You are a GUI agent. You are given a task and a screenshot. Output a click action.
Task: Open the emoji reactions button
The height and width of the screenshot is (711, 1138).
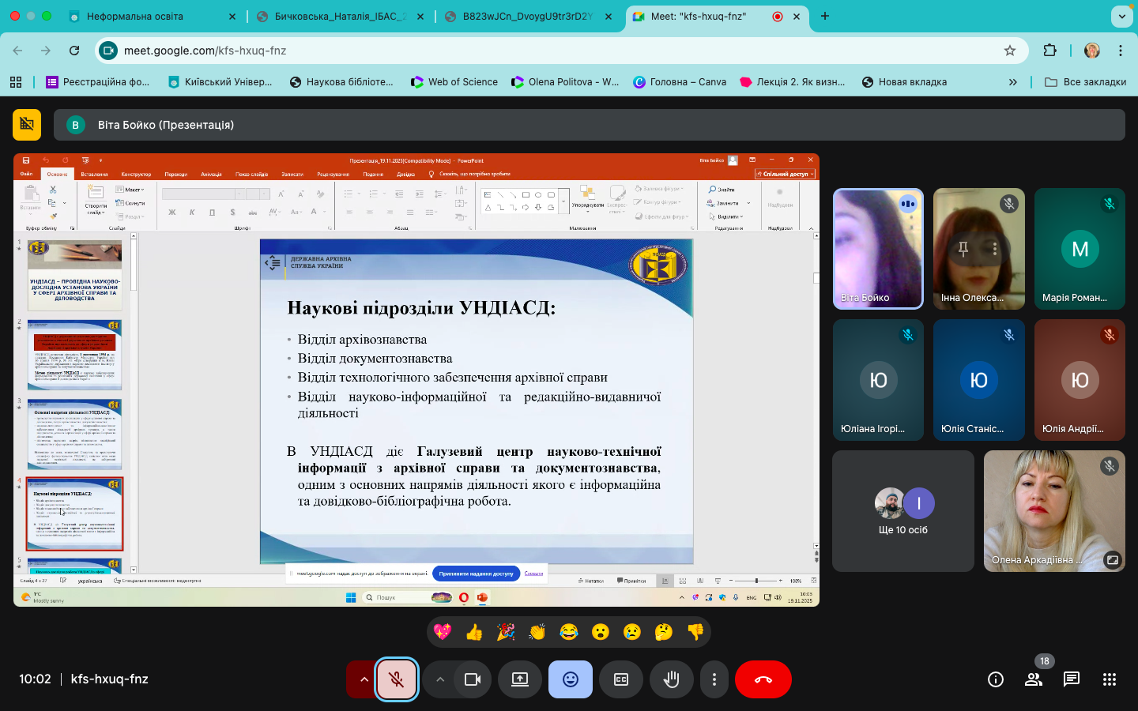(570, 679)
